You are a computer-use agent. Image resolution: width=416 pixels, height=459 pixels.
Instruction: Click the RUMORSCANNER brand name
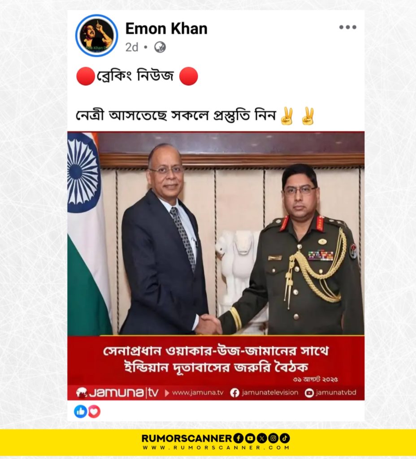(186, 438)
